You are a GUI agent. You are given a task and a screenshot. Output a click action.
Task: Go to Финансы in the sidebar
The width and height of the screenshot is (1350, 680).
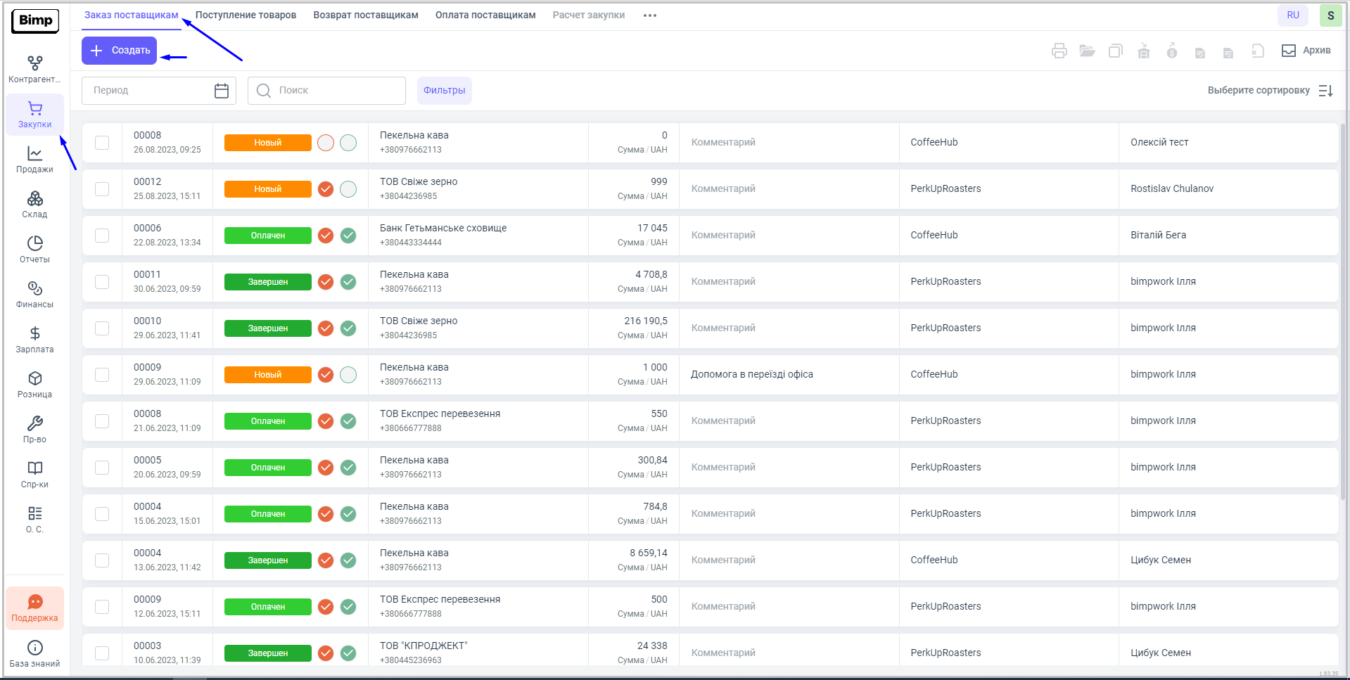pos(34,294)
